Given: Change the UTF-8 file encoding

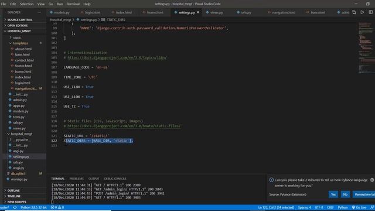Looking at the screenshot, I should pos(319,207).
